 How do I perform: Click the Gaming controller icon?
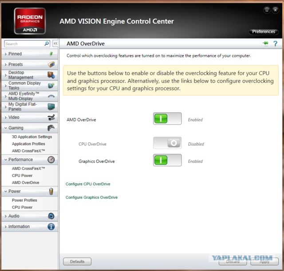51,128
